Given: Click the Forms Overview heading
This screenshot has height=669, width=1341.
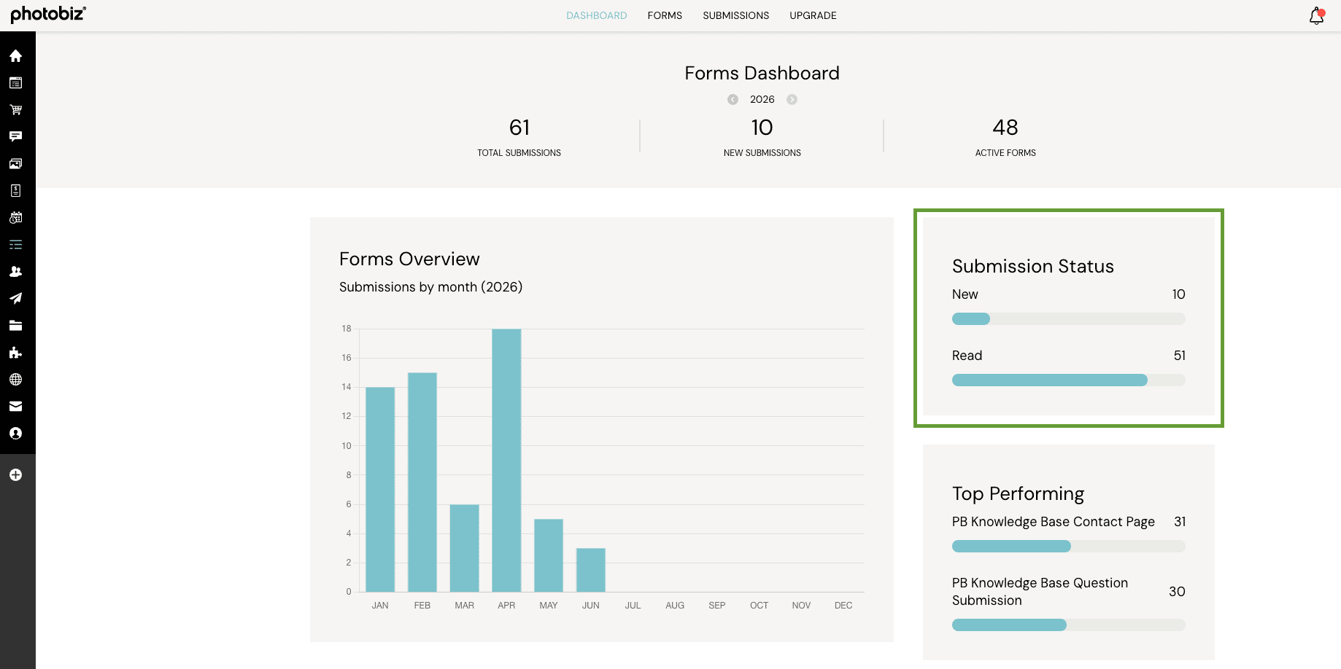Looking at the screenshot, I should click(409, 259).
